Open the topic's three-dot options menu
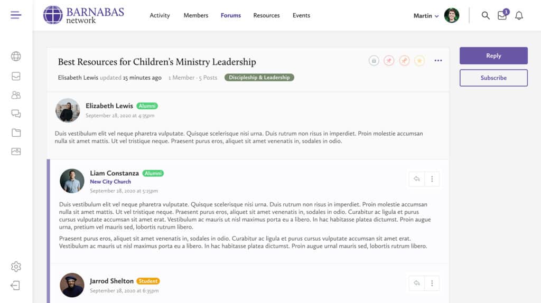Viewport: 541px width, 303px height. click(x=438, y=61)
